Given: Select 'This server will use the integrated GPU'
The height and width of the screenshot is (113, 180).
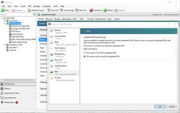Looking at the screenshot, I should tap(84, 53).
